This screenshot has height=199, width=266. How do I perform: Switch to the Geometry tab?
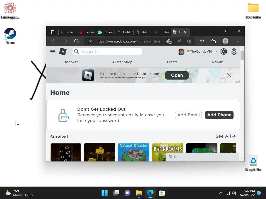(87, 32)
